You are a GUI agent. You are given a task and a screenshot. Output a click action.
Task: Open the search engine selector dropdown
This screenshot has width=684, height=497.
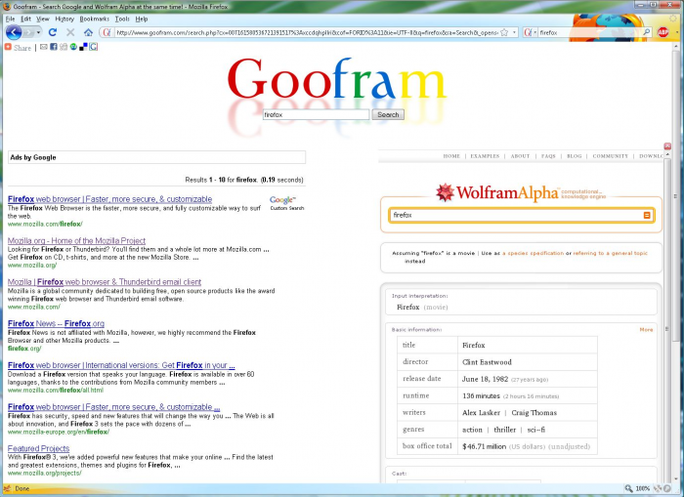530,32
